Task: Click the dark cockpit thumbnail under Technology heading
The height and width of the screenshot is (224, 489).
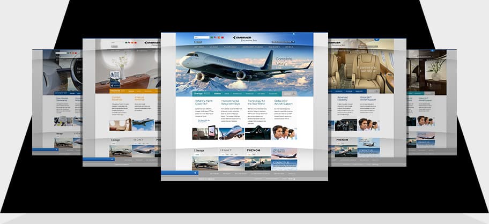Action: (x=257, y=132)
